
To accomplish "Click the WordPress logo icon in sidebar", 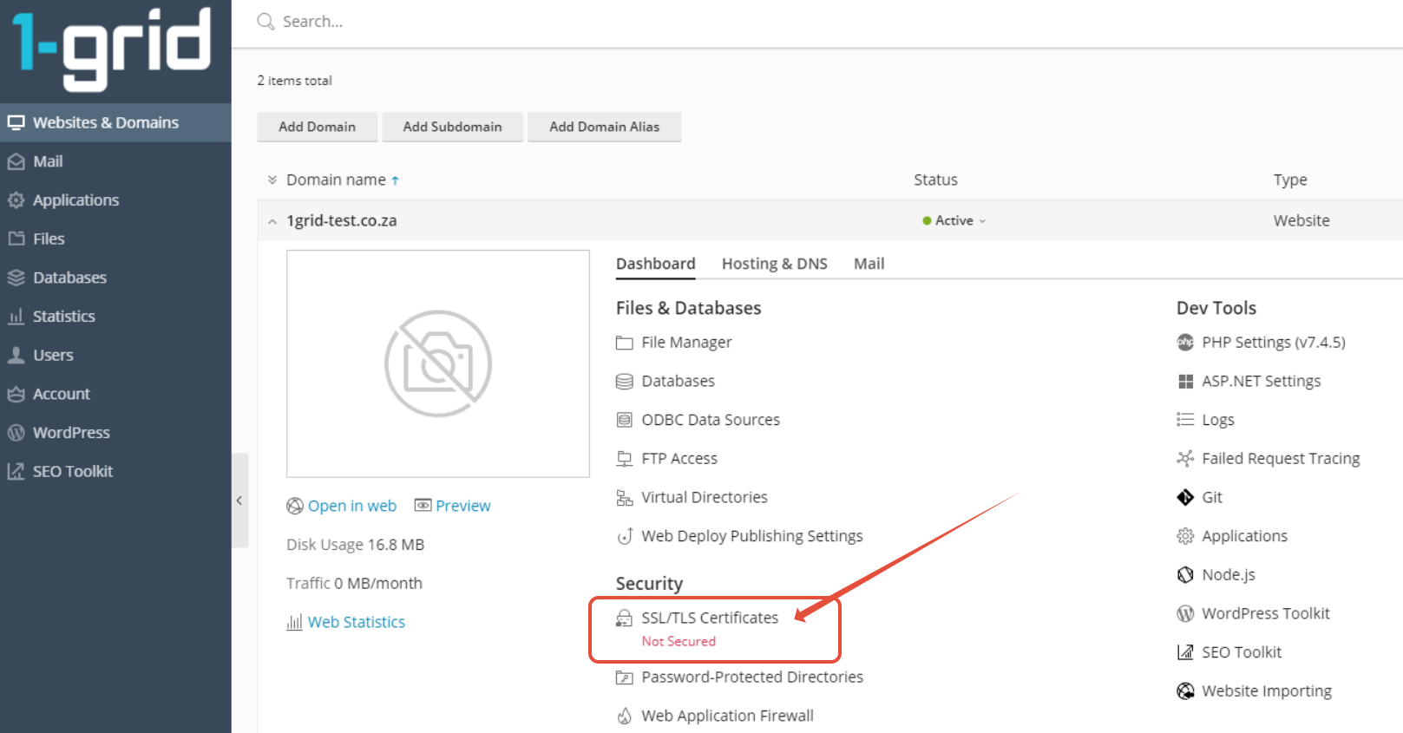I will pos(16,432).
